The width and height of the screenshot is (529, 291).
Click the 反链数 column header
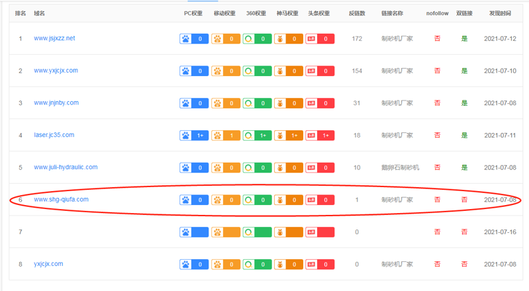357,13
